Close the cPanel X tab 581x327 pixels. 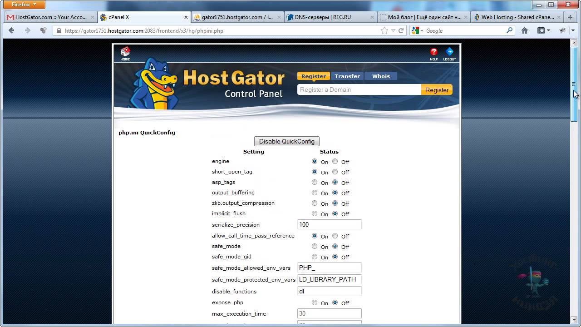[186, 17]
